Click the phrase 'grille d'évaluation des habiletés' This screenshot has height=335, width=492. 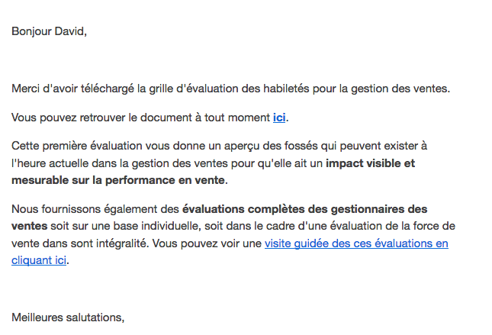coord(229,89)
